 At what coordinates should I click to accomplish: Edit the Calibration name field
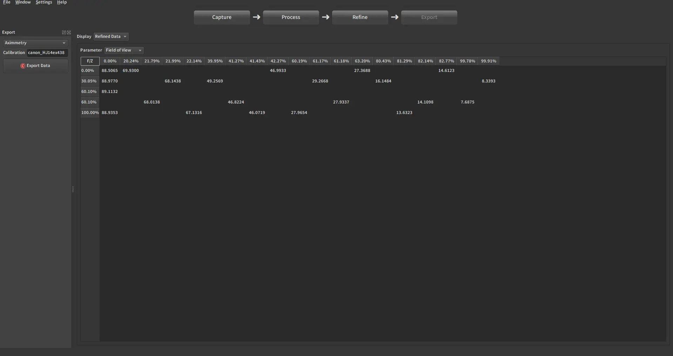tap(47, 53)
